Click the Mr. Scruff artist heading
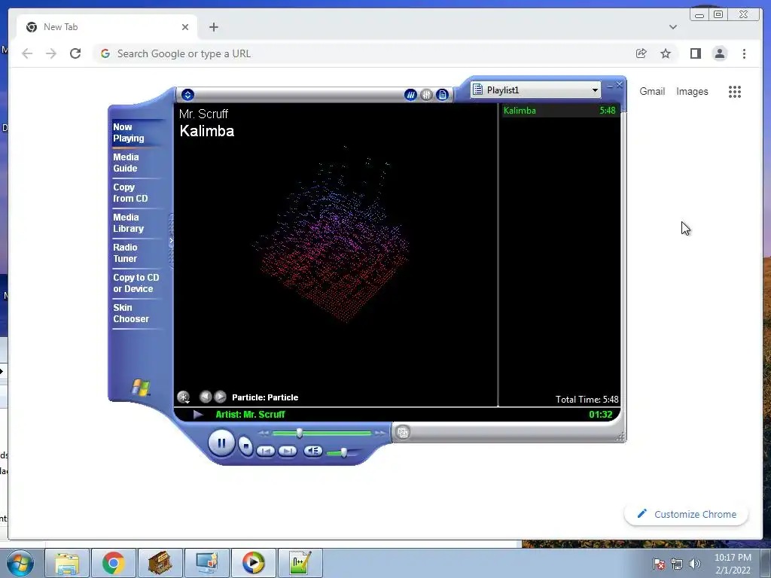The image size is (771, 578). pos(203,114)
